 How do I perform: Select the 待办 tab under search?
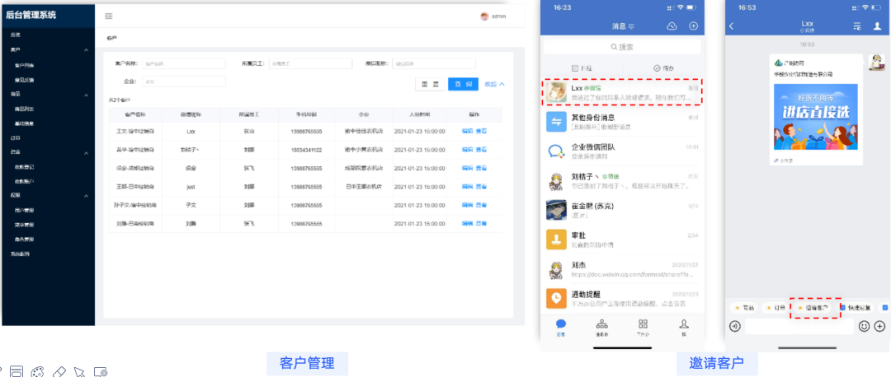click(x=663, y=68)
